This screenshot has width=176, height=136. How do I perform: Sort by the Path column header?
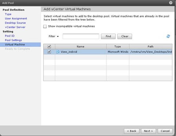point(150,46)
